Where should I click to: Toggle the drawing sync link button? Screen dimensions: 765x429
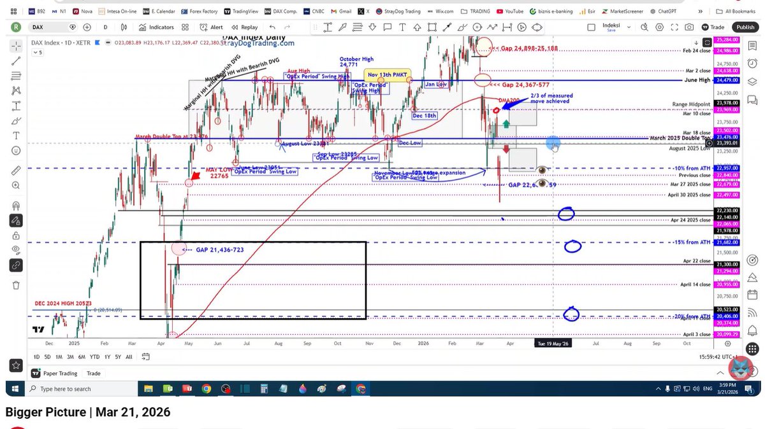pyautogui.click(x=16, y=265)
